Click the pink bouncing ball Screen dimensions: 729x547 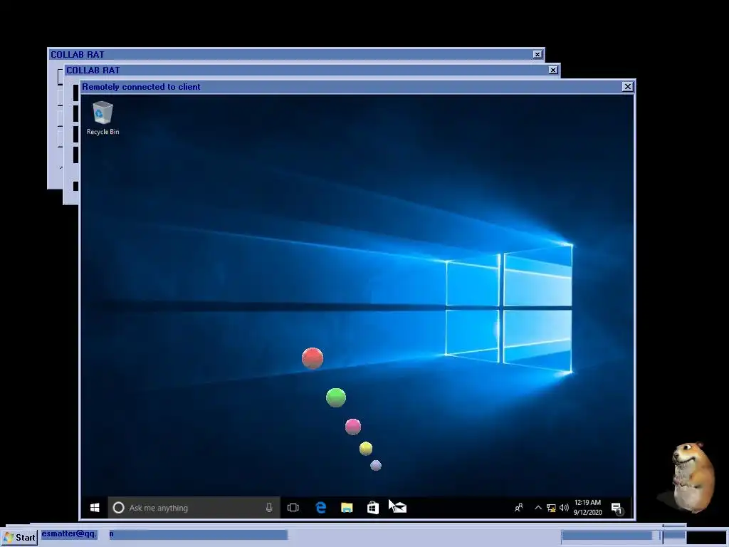(x=353, y=427)
